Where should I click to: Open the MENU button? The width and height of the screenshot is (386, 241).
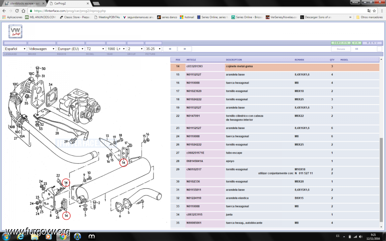(x=372, y=43)
